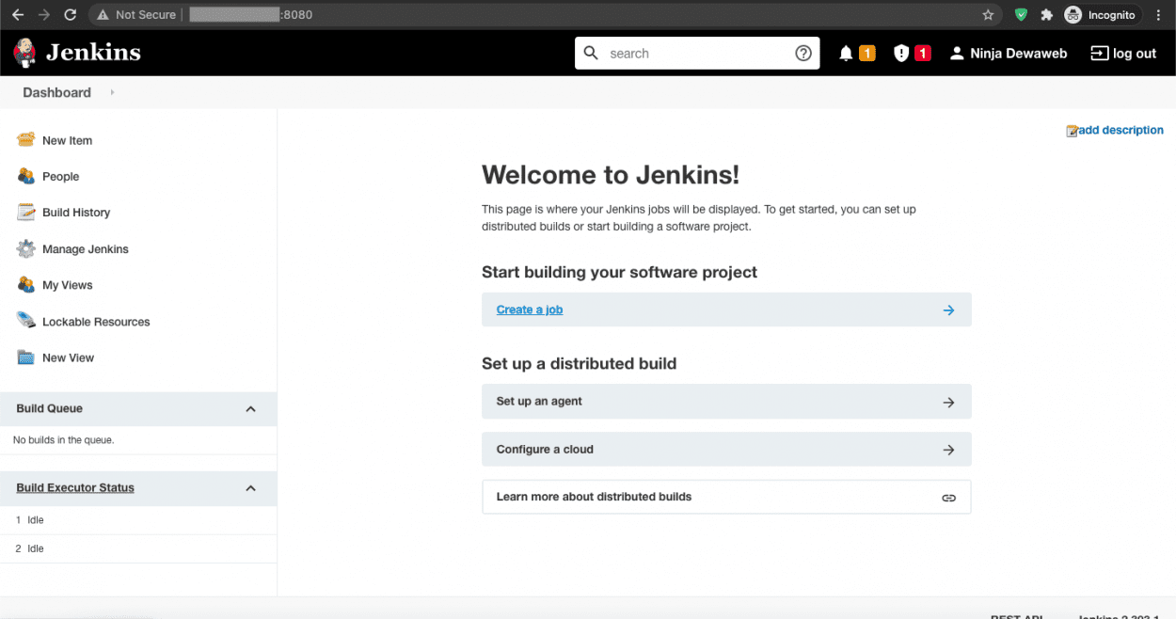1176x619 pixels.
Task: Click the Create a job link
Action: pos(529,309)
